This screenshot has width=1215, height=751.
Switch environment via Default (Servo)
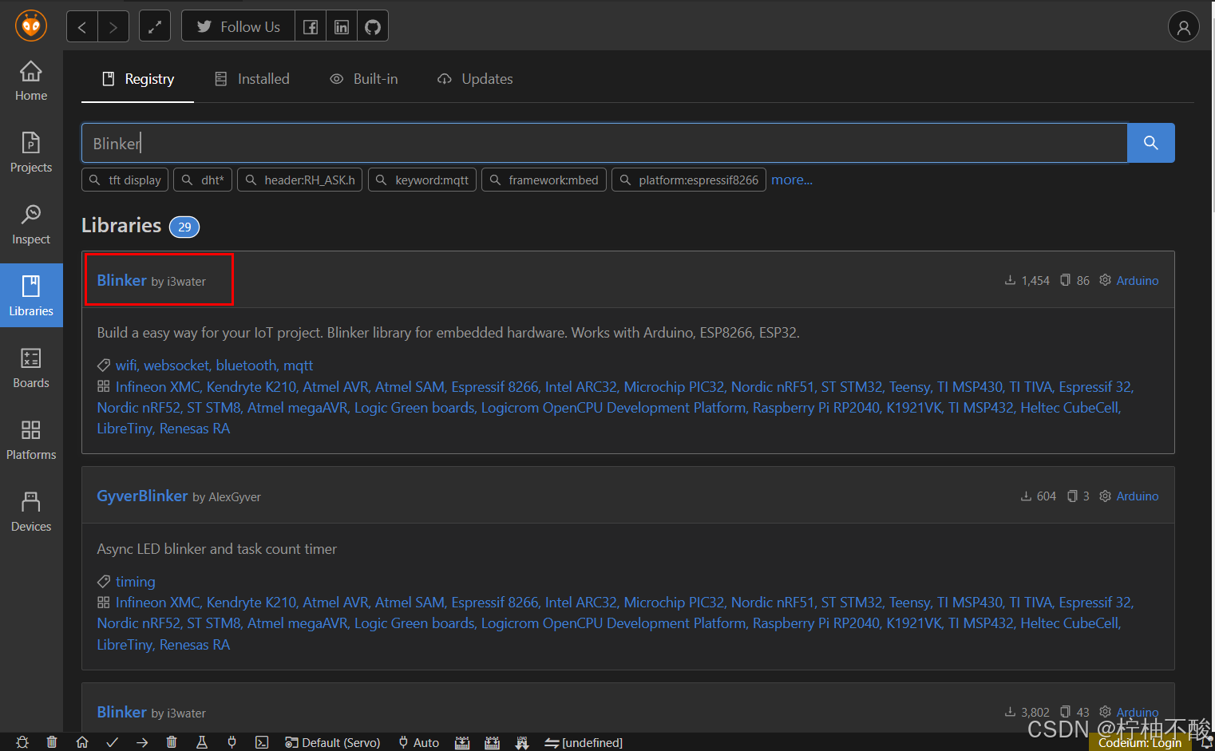tap(333, 742)
